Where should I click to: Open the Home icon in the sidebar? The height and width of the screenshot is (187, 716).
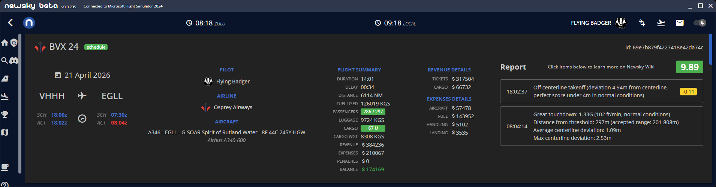[4, 43]
